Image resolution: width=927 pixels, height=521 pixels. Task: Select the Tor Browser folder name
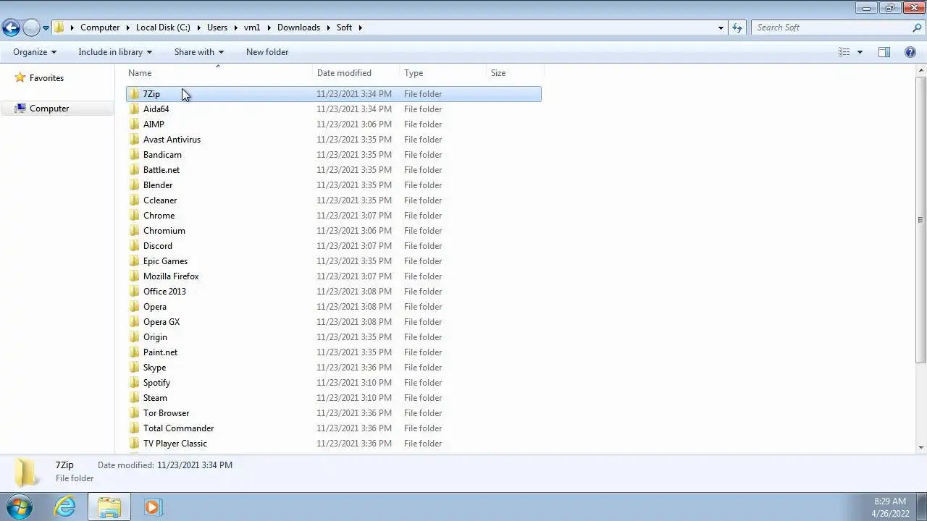coord(166,413)
